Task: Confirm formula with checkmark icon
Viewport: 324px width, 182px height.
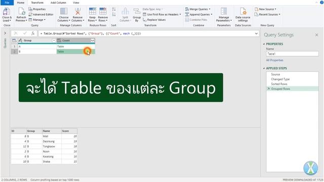Action: [x=25, y=33]
